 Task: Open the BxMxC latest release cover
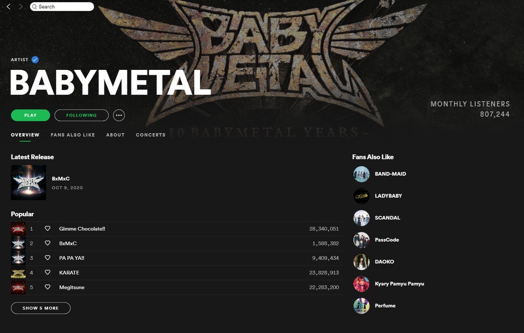[28, 182]
